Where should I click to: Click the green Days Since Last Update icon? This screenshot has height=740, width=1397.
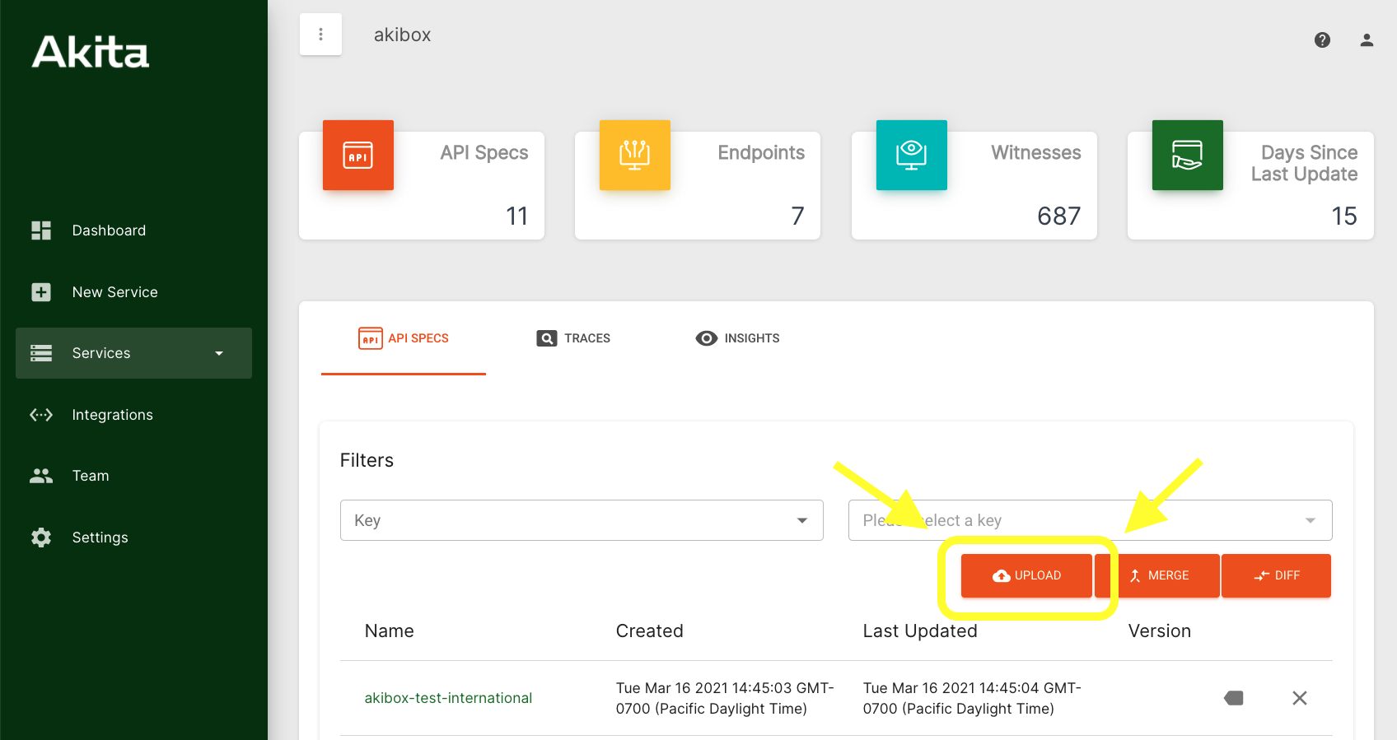coord(1188,155)
